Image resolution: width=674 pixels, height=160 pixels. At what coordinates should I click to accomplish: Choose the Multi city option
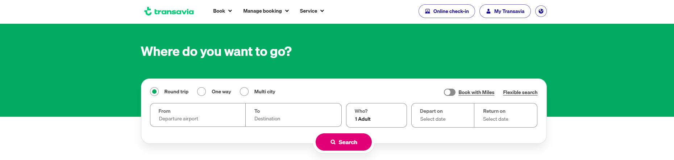click(x=245, y=92)
